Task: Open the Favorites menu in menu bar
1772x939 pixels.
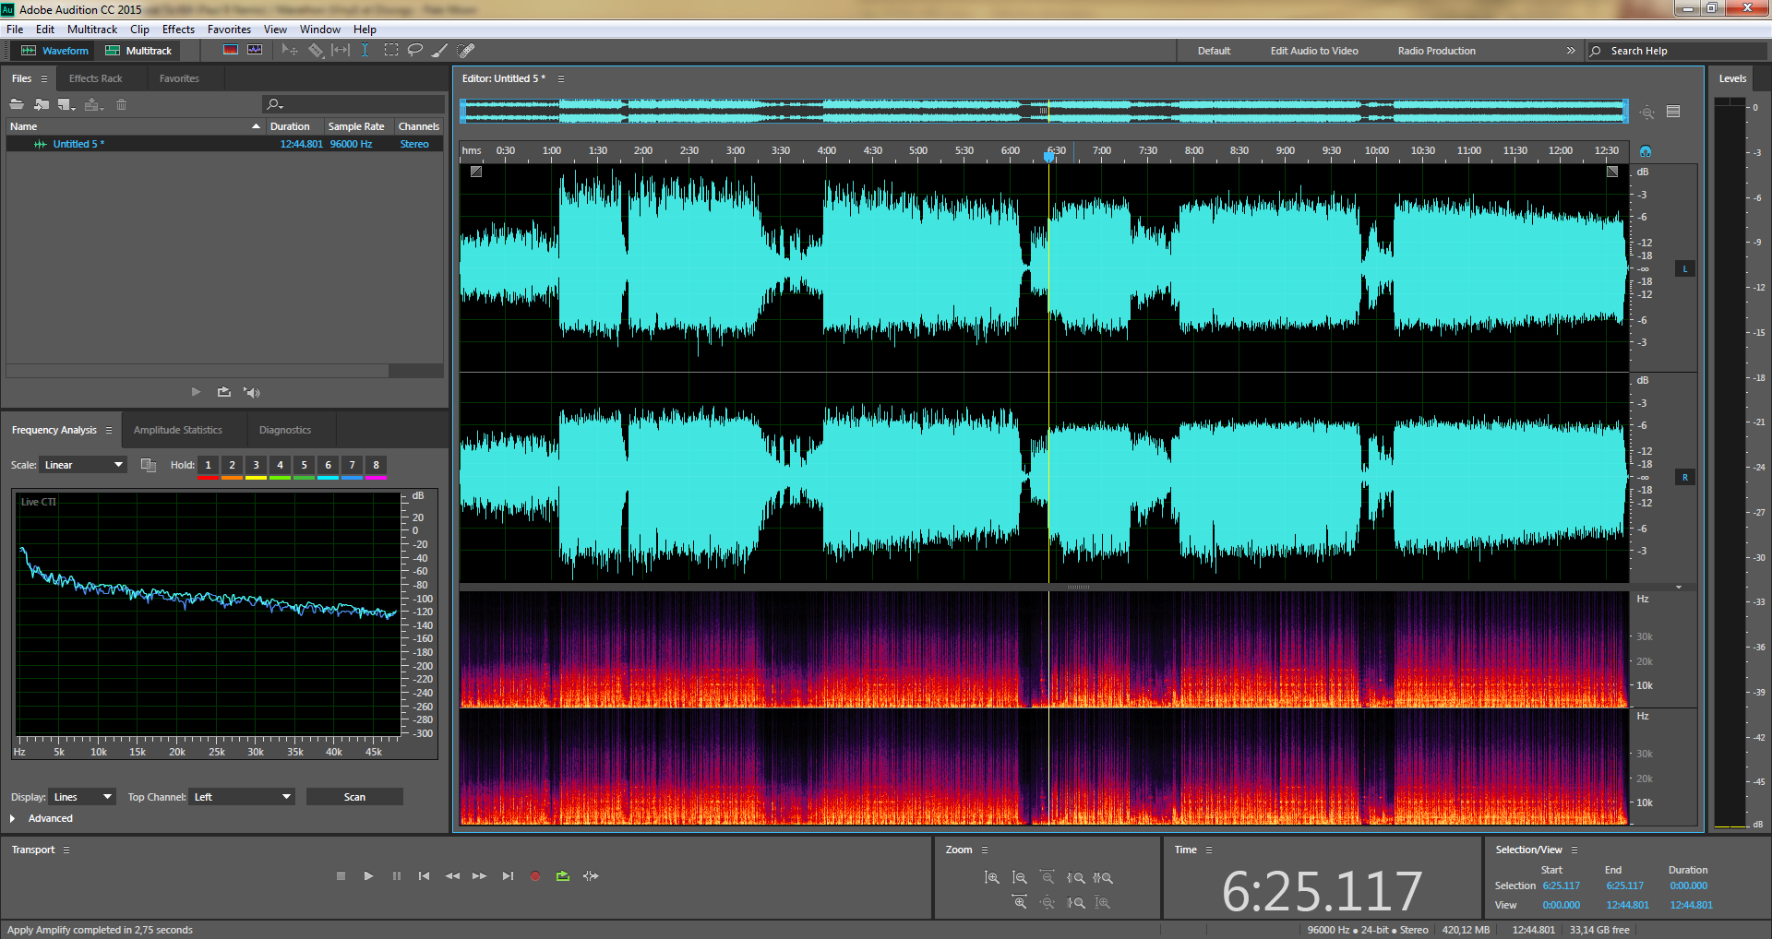Action: point(229,30)
